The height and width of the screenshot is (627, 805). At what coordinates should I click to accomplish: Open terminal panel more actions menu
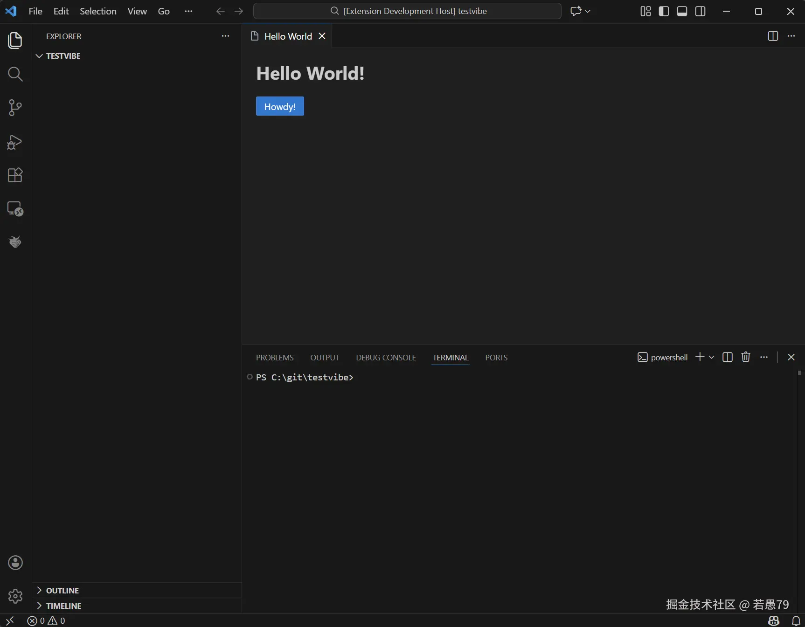[764, 357]
